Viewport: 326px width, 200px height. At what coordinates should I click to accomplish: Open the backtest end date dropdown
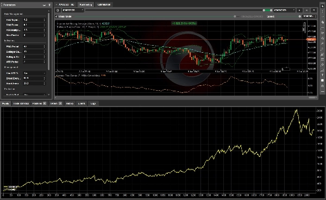284,10
